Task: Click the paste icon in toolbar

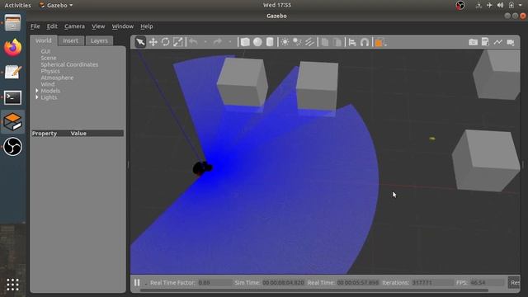Action: coord(337,42)
